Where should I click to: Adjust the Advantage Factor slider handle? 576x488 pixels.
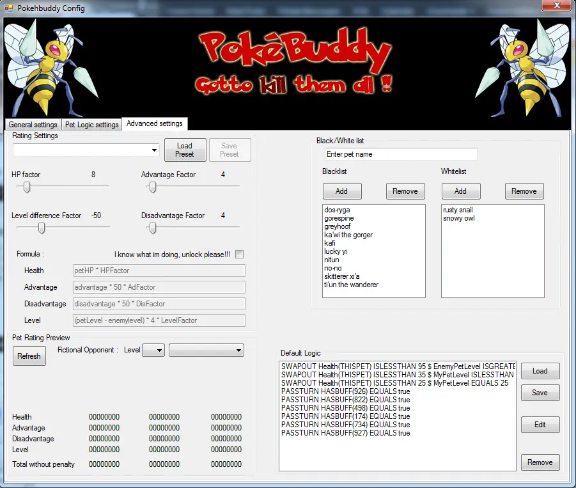point(153,187)
